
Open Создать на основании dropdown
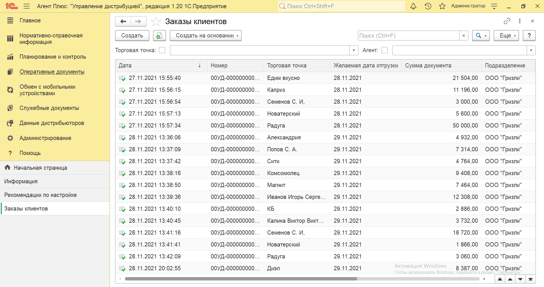click(x=205, y=36)
